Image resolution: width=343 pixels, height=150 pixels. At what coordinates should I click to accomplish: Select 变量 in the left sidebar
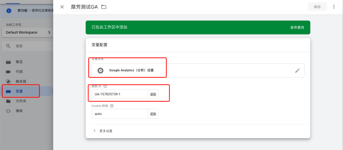(19, 91)
